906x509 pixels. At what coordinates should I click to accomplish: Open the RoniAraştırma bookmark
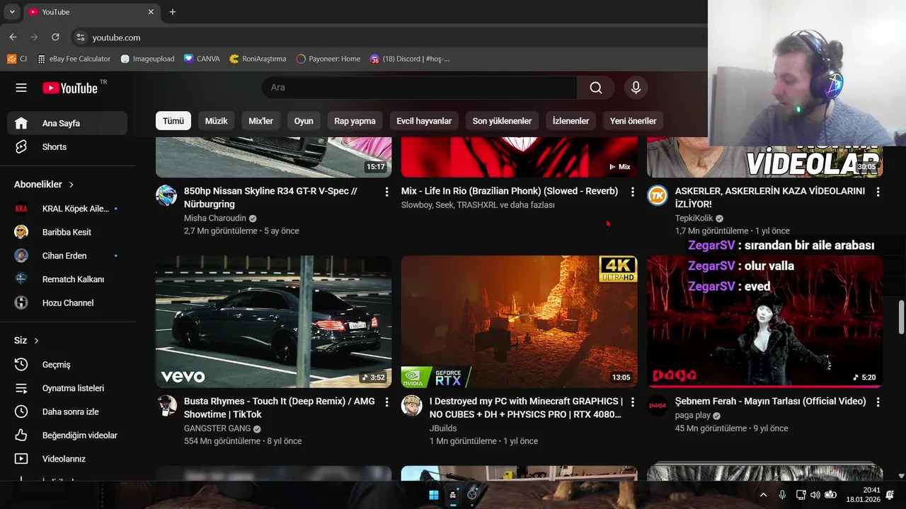coord(258,59)
